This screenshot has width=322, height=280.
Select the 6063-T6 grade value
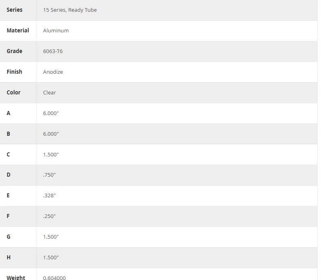53,51
